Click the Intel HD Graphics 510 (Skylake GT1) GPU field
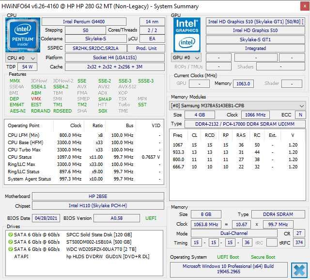 pyautogui.click(x=255, y=21)
